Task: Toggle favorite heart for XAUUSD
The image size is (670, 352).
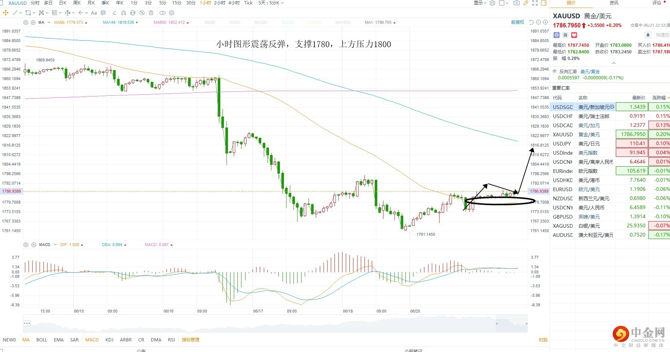Action: 574,35
